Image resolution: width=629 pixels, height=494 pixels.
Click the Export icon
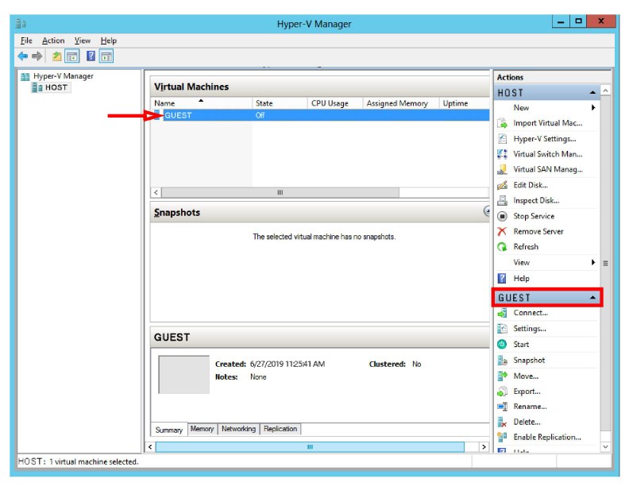pyautogui.click(x=502, y=392)
